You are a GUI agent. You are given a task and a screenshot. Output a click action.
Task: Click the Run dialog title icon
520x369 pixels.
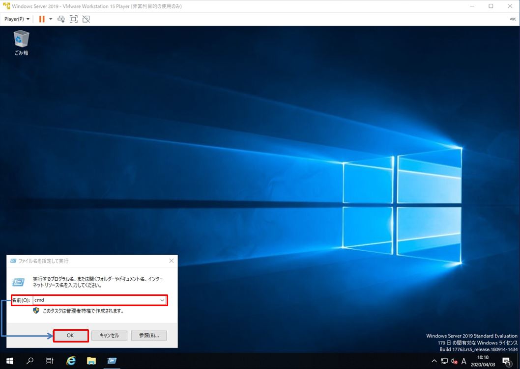point(13,261)
